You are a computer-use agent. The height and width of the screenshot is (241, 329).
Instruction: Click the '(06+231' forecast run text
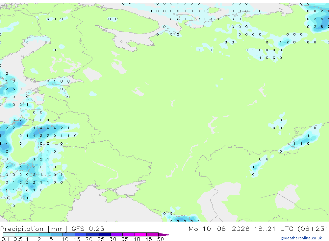click(x=313, y=229)
